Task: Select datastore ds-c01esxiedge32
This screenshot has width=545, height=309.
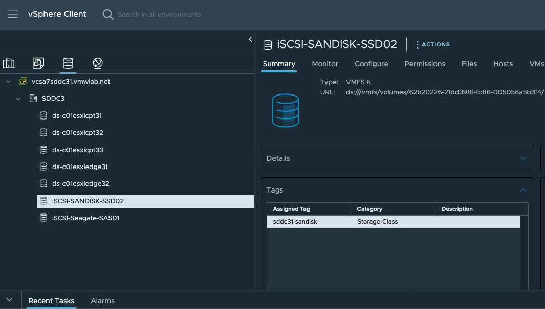Action: pyautogui.click(x=81, y=184)
